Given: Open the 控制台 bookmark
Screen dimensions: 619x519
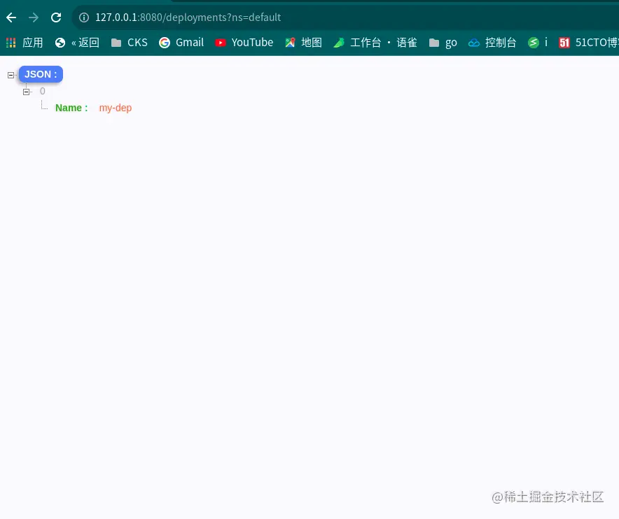Looking at the screenshot, I should [x=492, y=43].
